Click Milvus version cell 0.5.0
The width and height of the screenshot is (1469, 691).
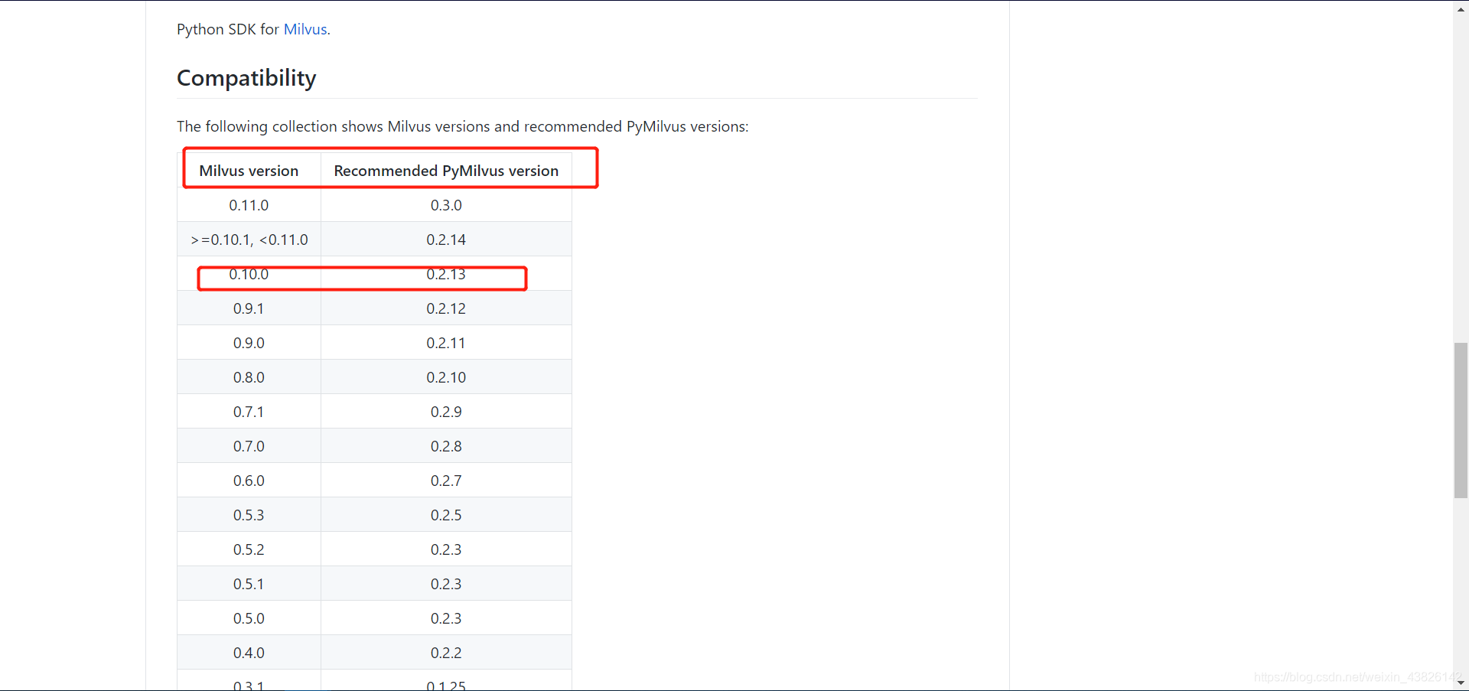(249, 618)
